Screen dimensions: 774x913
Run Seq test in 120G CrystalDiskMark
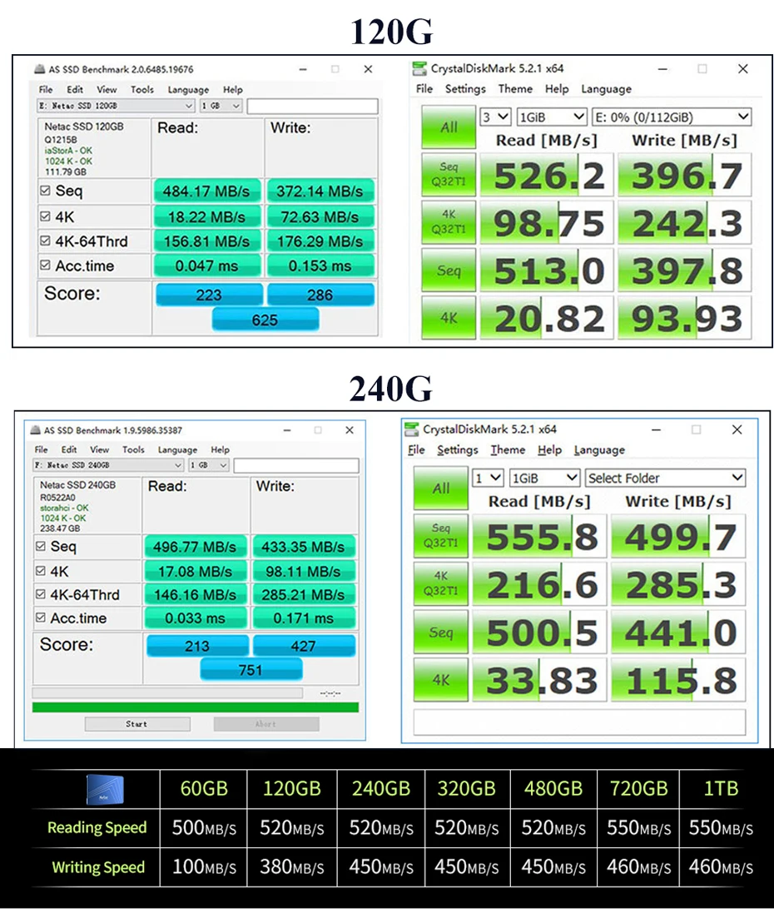click(449, 270)
